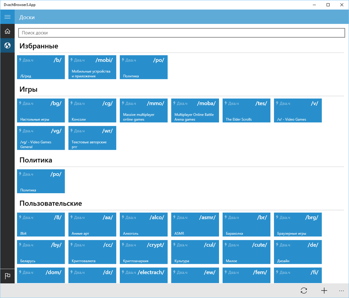Click the flag icon in sidebar

[x=7, y=276]
